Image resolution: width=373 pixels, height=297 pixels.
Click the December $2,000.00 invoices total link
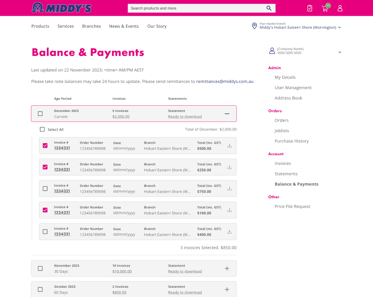121,117
